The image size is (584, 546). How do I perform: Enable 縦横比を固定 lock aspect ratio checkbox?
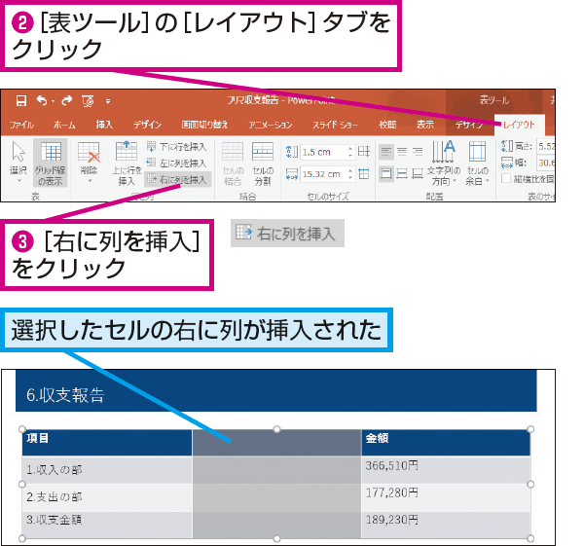pos(506,179)
